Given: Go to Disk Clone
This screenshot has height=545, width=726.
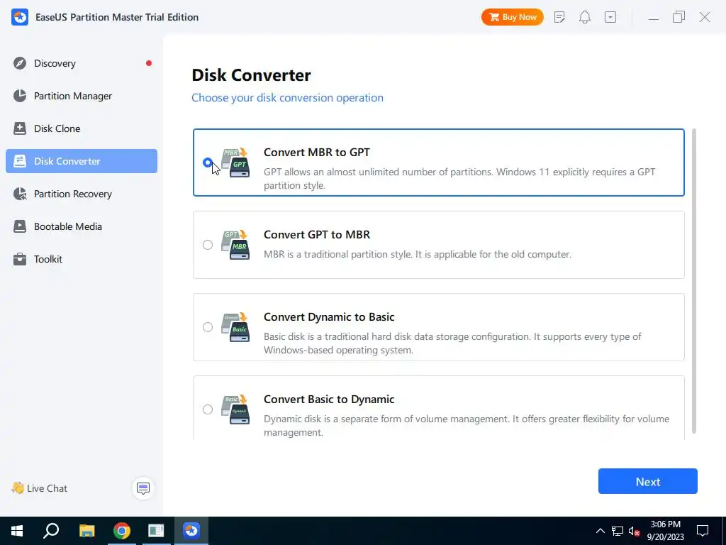Looking at the screenshot, I should tap(82, 128).
